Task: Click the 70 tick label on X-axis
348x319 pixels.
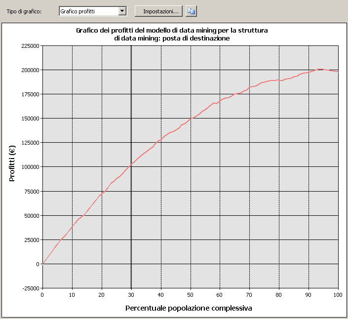Action: pyautogui.click(x=249, y=295)
